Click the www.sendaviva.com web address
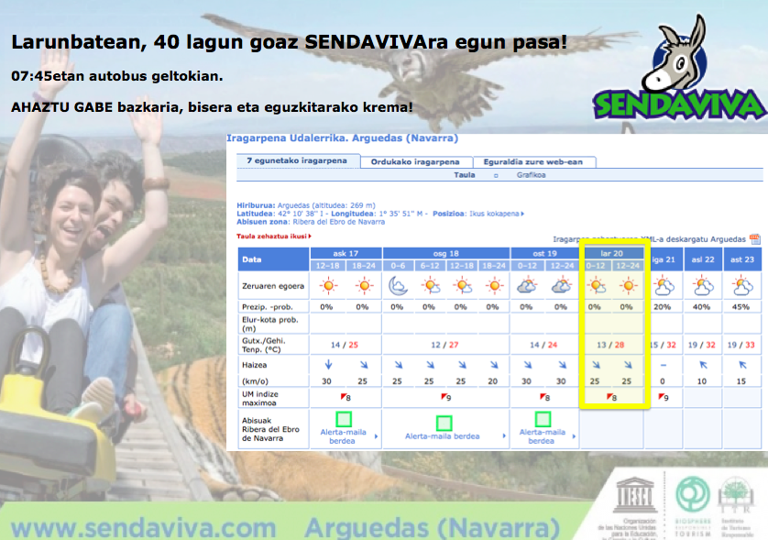Viewport: 768px width, 540px height. coord(144,528)
